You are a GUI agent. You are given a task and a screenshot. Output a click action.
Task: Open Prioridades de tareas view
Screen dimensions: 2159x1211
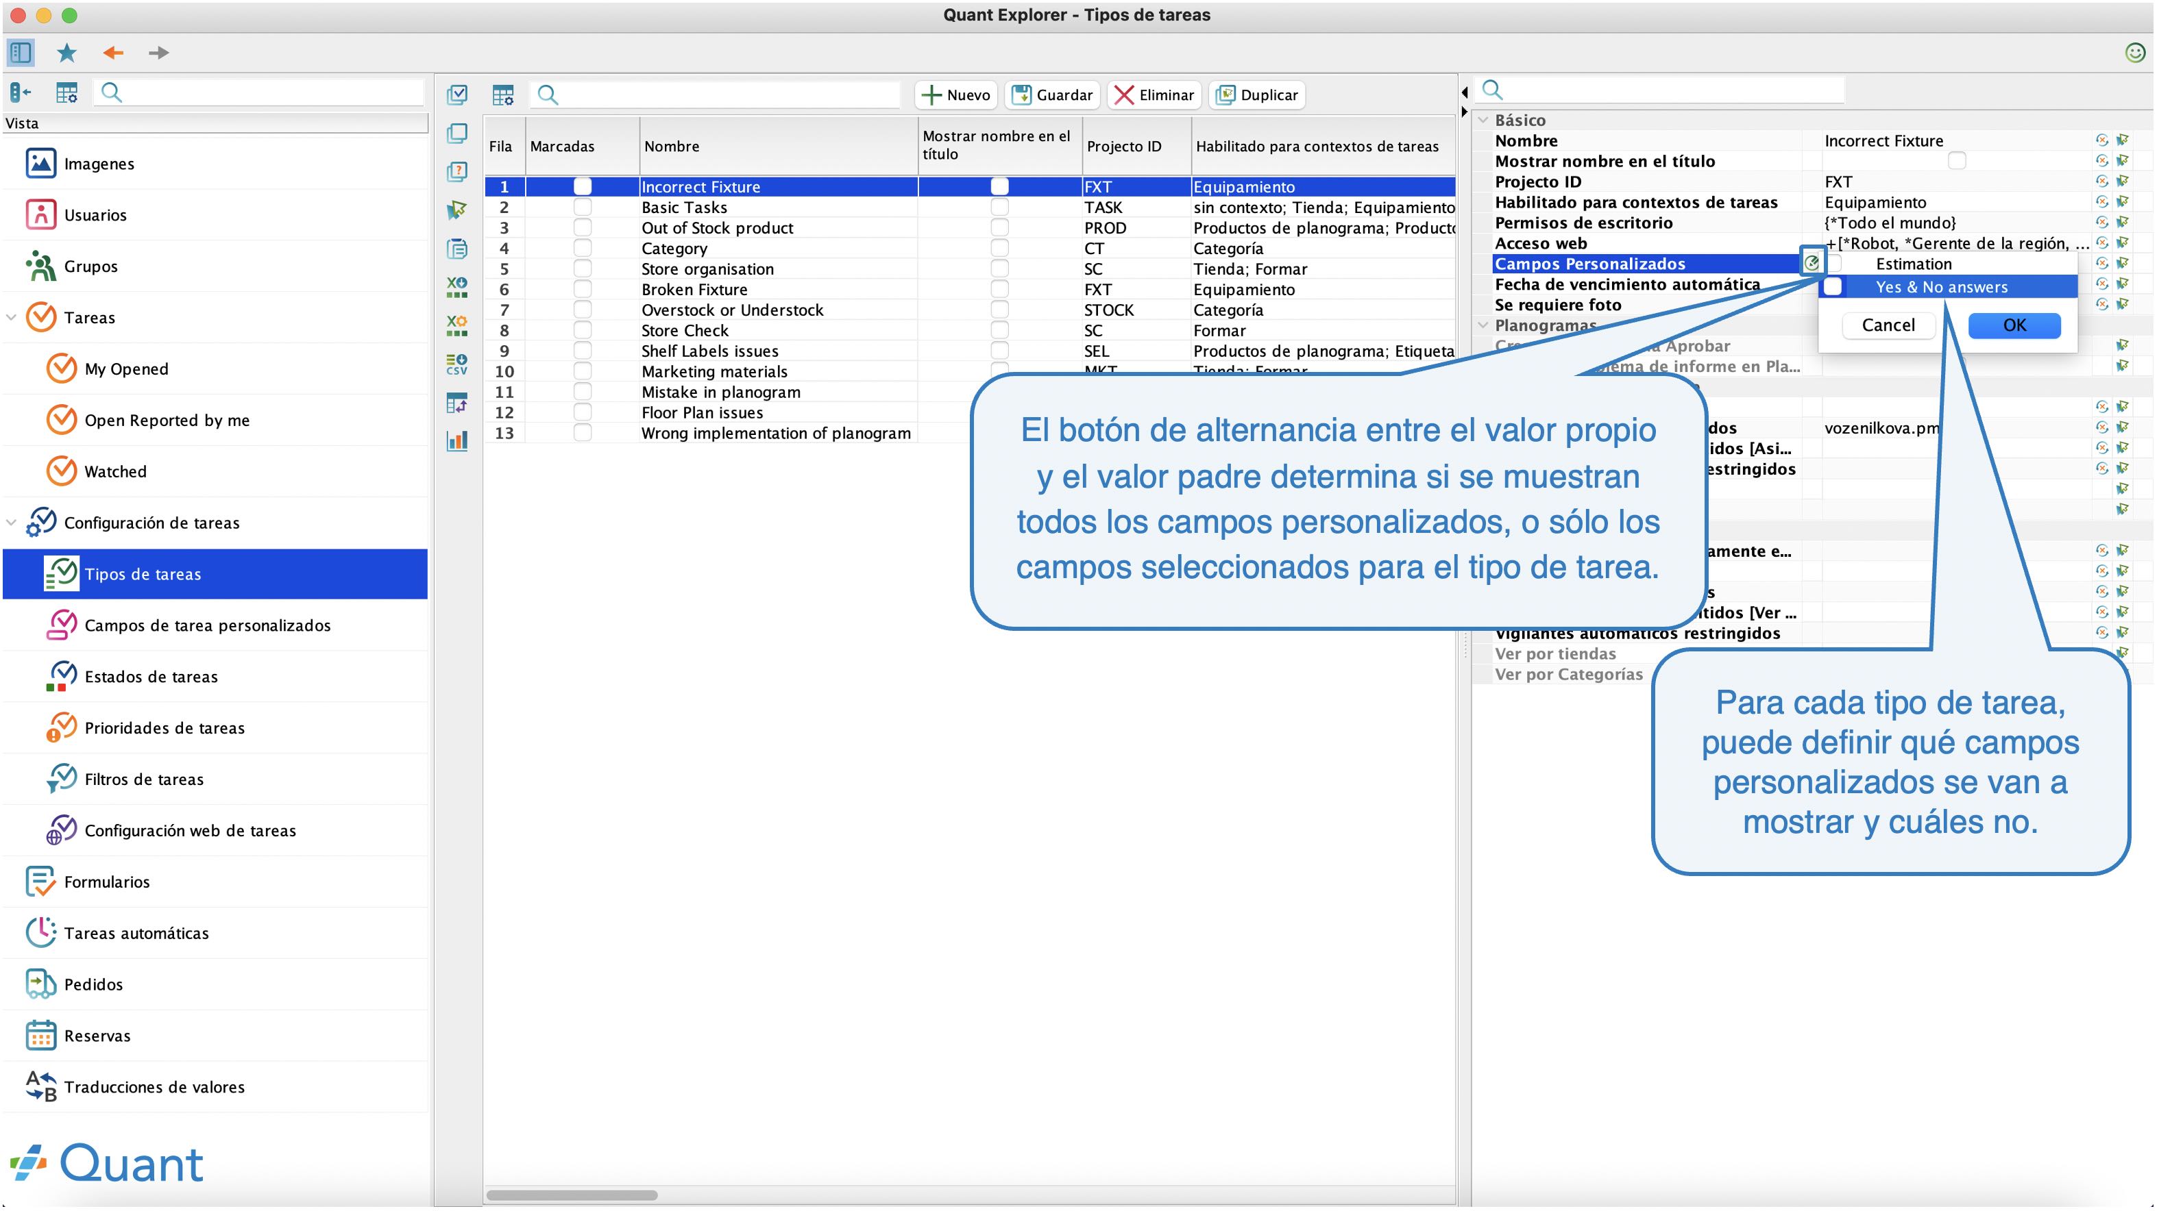pos(215,727)
